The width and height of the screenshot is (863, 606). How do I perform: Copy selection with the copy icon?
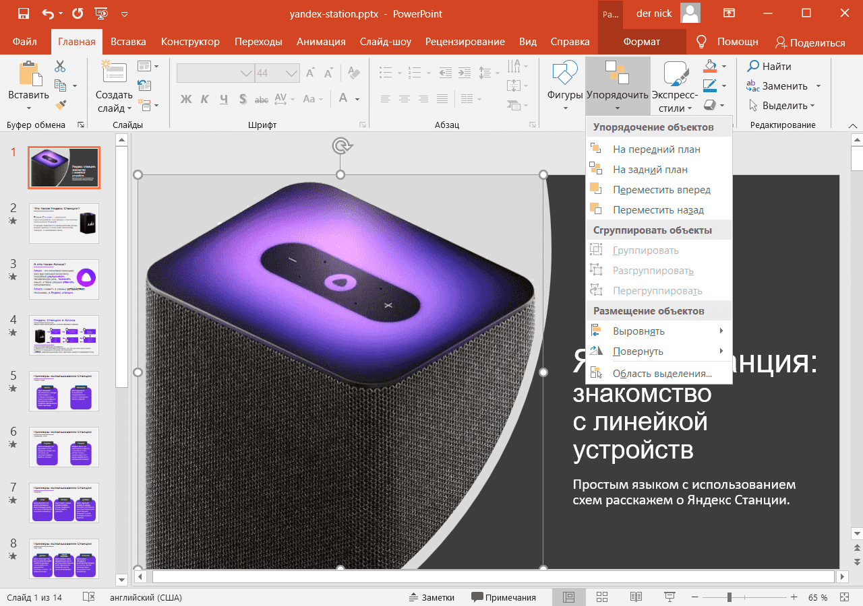[60, 86]
